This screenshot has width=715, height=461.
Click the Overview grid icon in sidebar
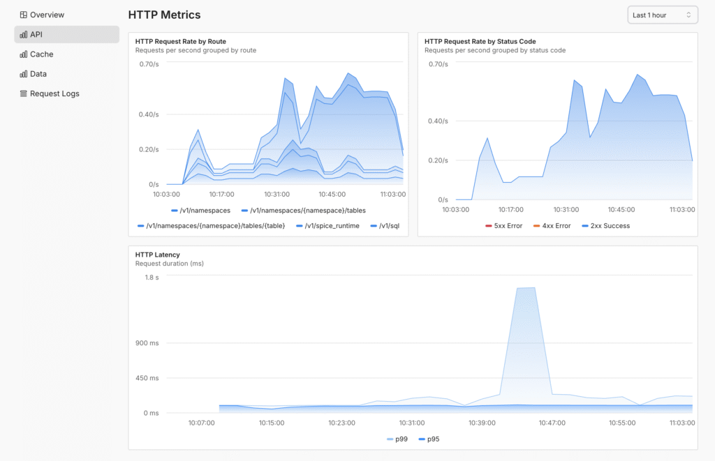click(24, 15)
